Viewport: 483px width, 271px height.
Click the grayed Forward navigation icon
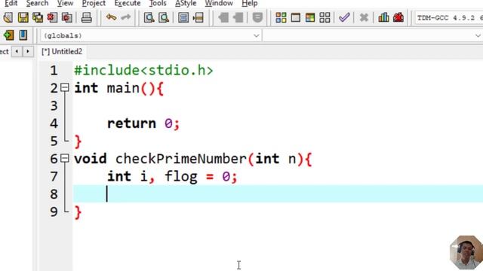pos(238,17)
